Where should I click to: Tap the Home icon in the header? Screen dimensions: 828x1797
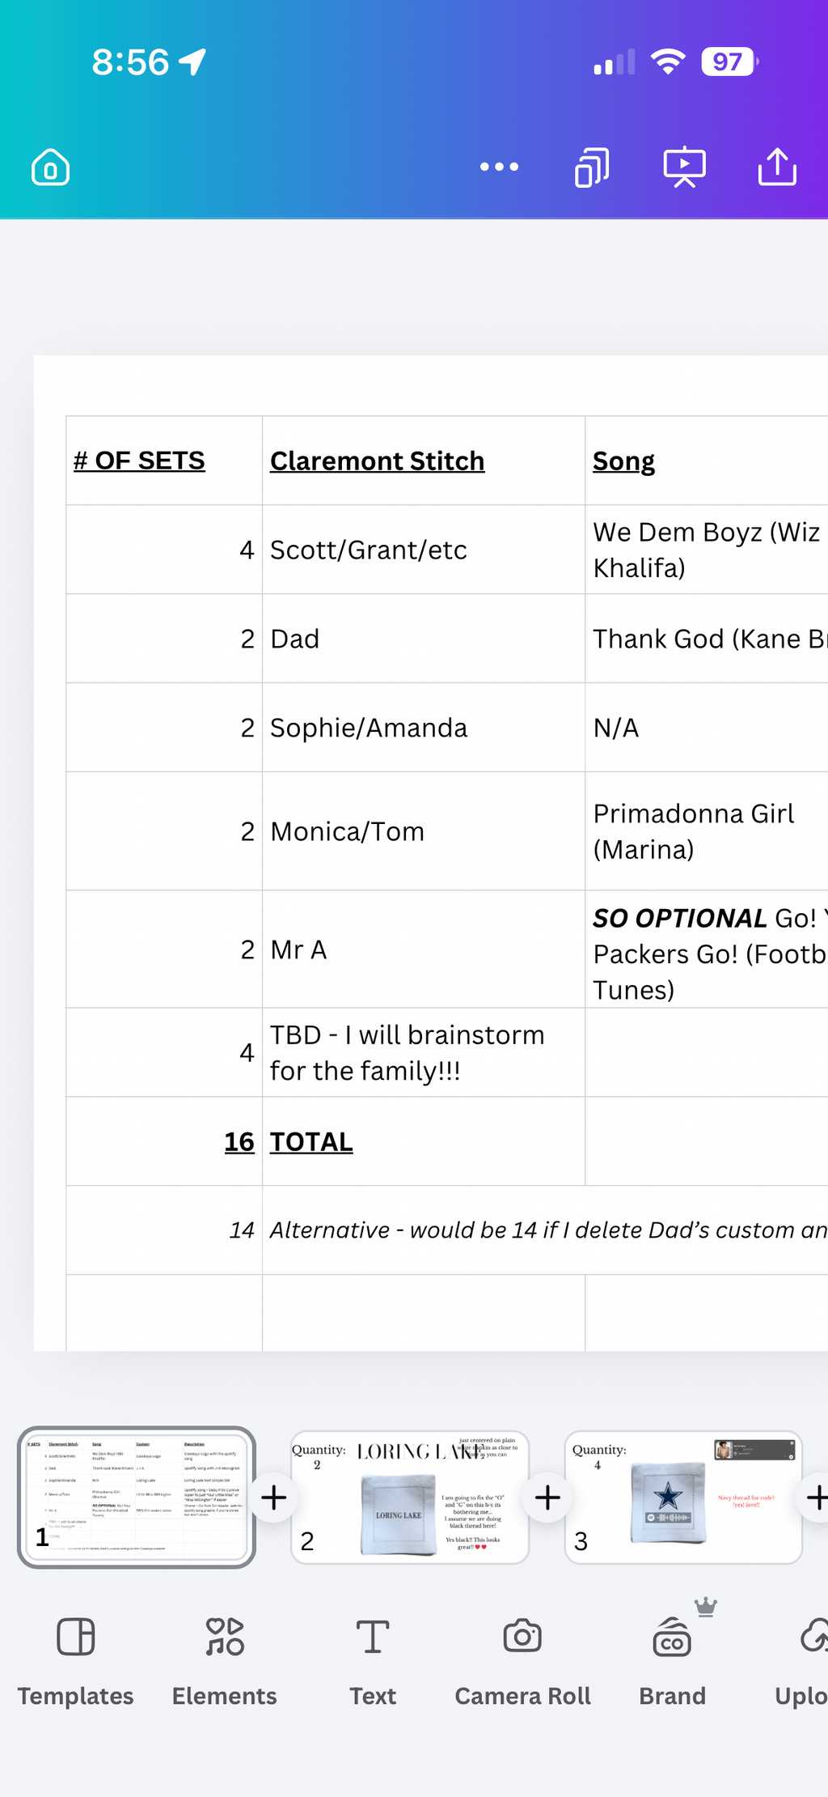(x=50, y=168)
